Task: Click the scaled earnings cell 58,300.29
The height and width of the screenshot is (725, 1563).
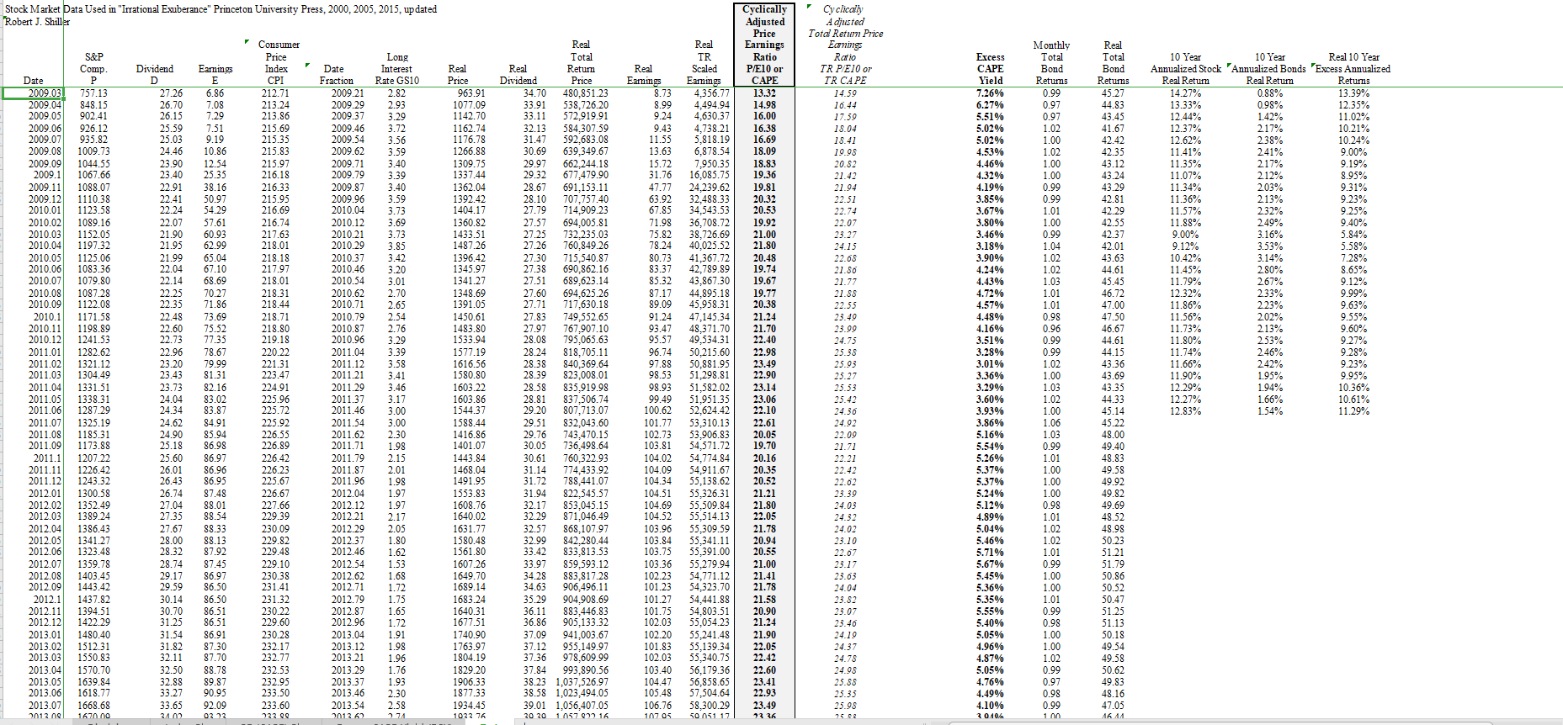Action: [x=710, y=705]
